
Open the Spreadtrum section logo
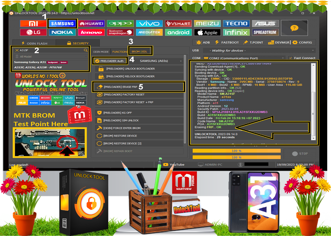coord(265,32)
